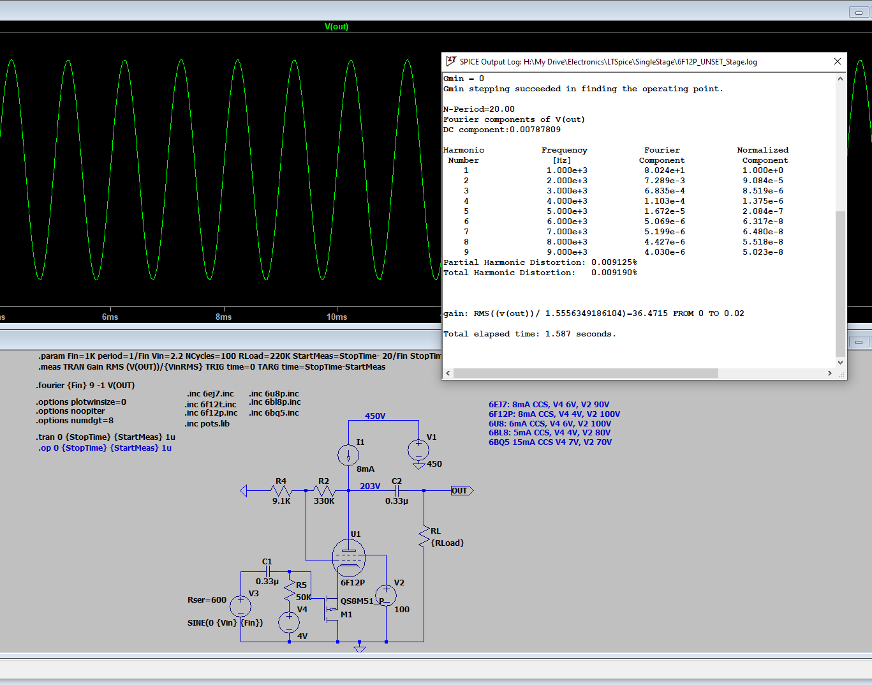
Task: Click the .inc 6f12p.inc directive
Action: click(211, 413)
